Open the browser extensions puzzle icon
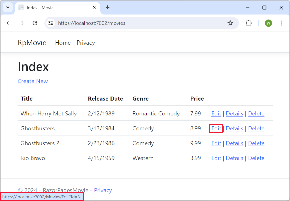 coord(249,23)
